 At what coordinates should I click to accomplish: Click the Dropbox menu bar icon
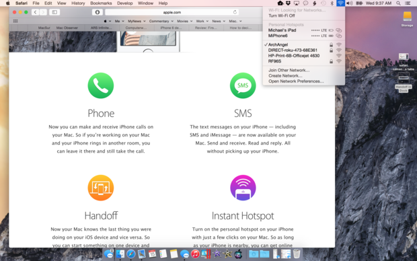point(288,3)
